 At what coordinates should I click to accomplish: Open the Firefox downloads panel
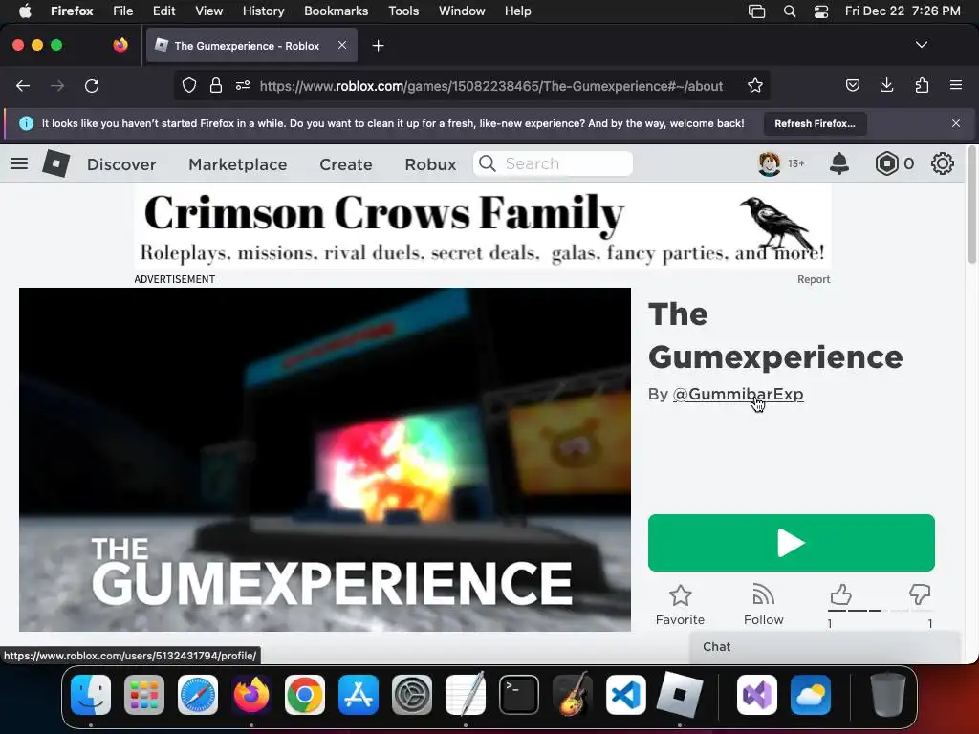click(886, 85)
